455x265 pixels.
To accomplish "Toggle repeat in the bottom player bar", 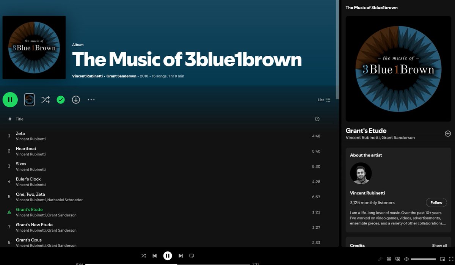I will 191,256.
